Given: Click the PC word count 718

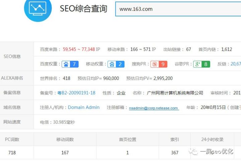Looking at the screenshot, I should 12,153.
